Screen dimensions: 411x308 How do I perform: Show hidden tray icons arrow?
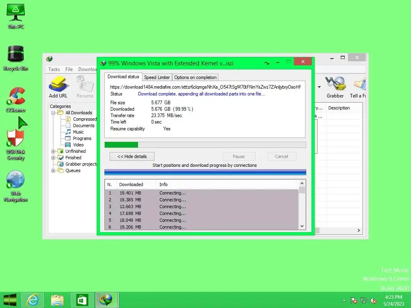point(344,300)
